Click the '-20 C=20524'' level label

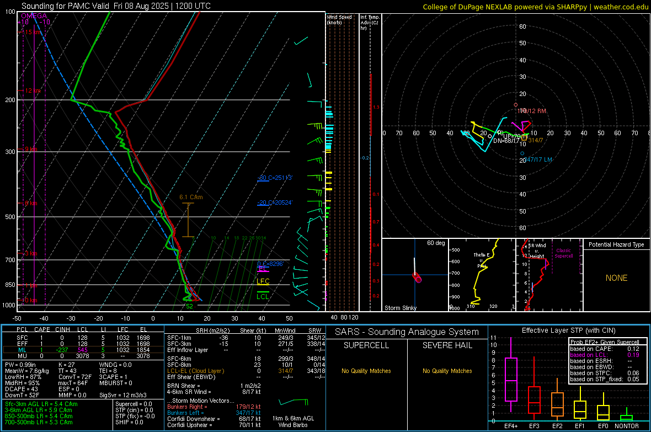[x=275, y=202]
